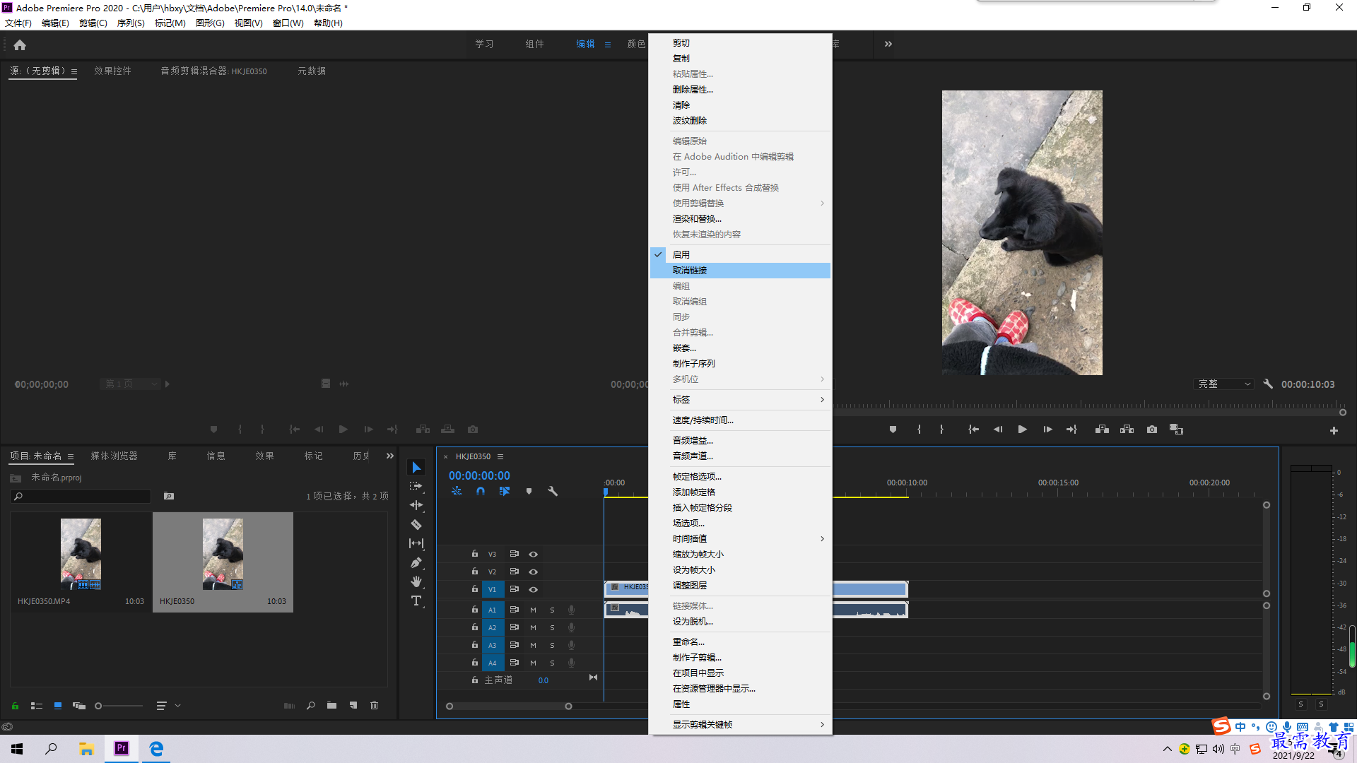Click project panel search field

(x=81, y=497)
